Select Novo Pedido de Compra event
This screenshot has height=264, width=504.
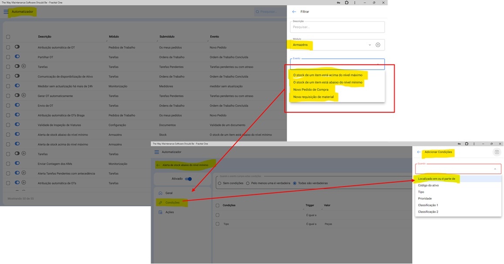point(311,90)
